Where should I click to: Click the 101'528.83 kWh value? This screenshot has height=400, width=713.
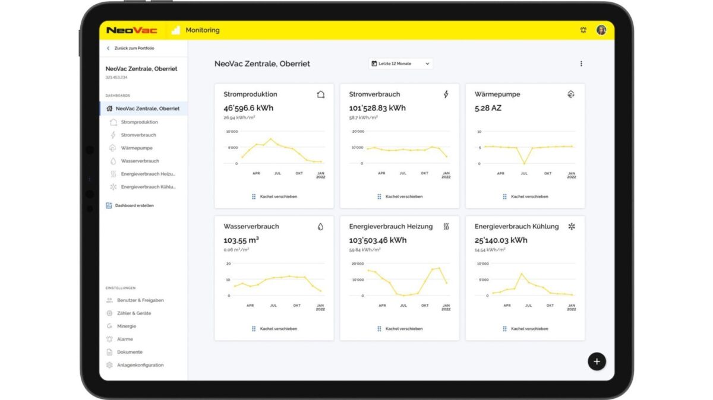(378, 108)
